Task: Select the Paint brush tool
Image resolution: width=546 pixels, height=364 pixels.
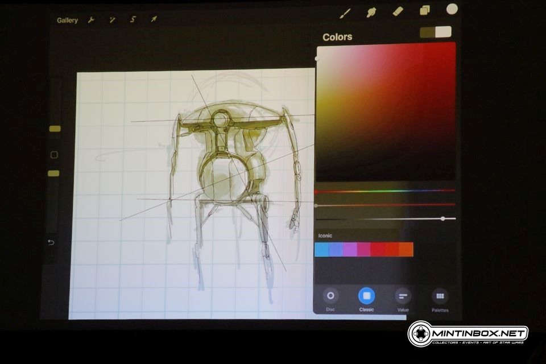Action: click(x=345, y=14)
